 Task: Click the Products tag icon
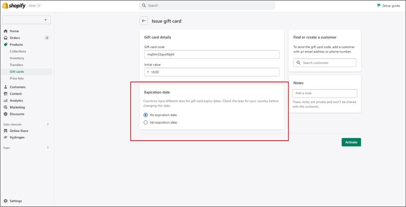5,45
